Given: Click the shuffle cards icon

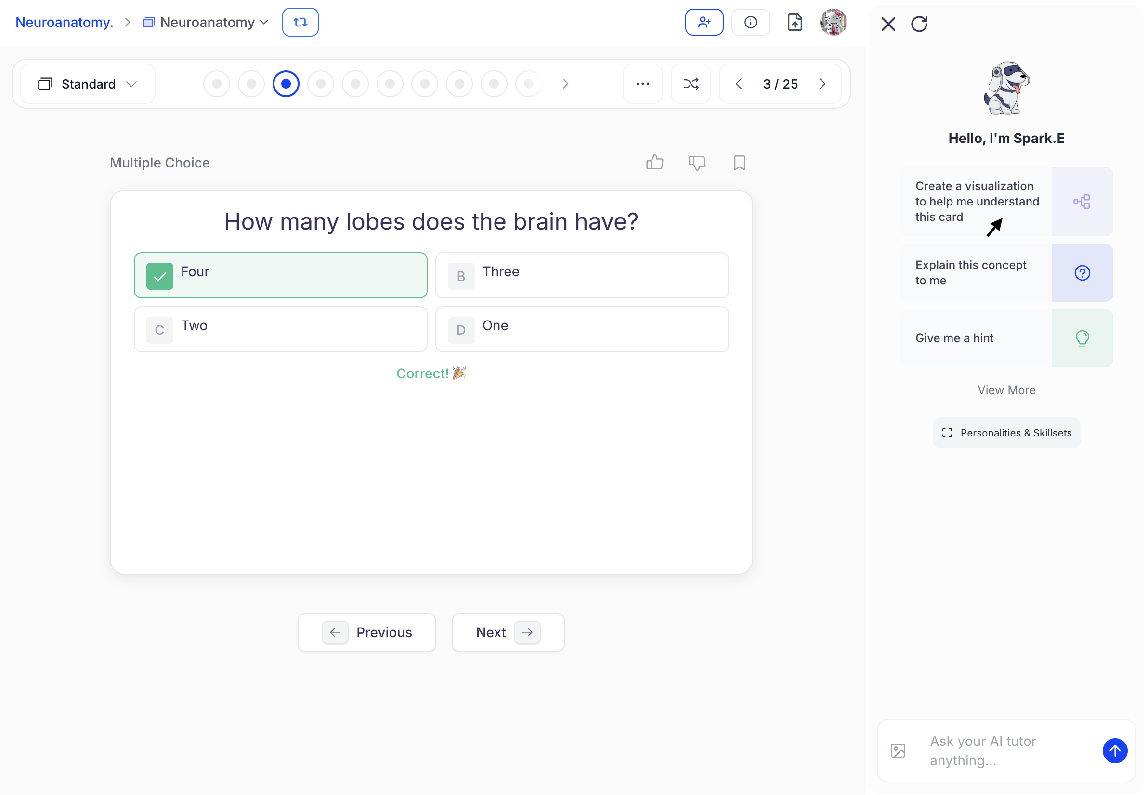Looking at the screenshot, I should tap(691, 84).
